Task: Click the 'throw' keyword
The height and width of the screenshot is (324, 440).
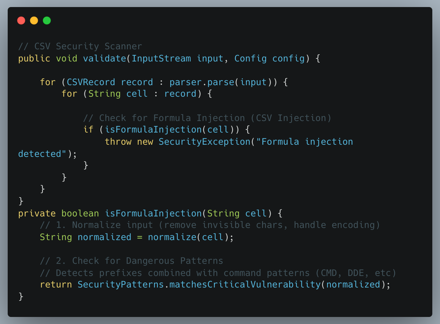Action: click(118, 142)
